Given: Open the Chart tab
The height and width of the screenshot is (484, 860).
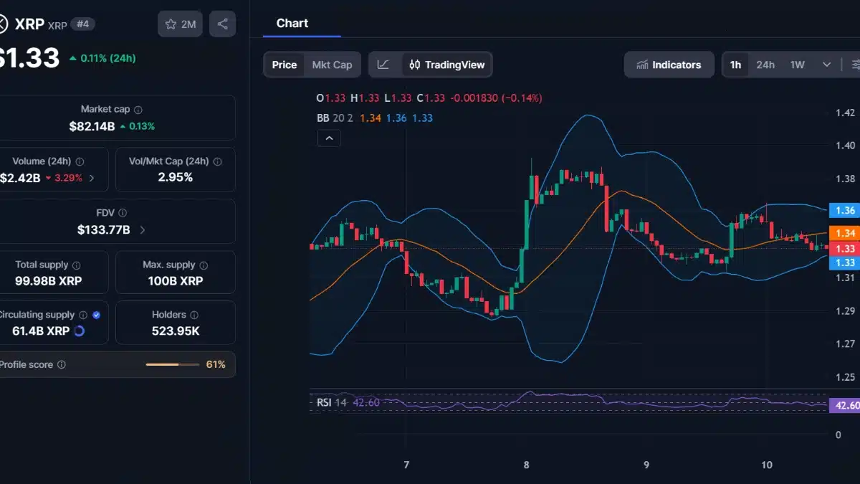Looking at the screenshot, I should click(292, 22).
